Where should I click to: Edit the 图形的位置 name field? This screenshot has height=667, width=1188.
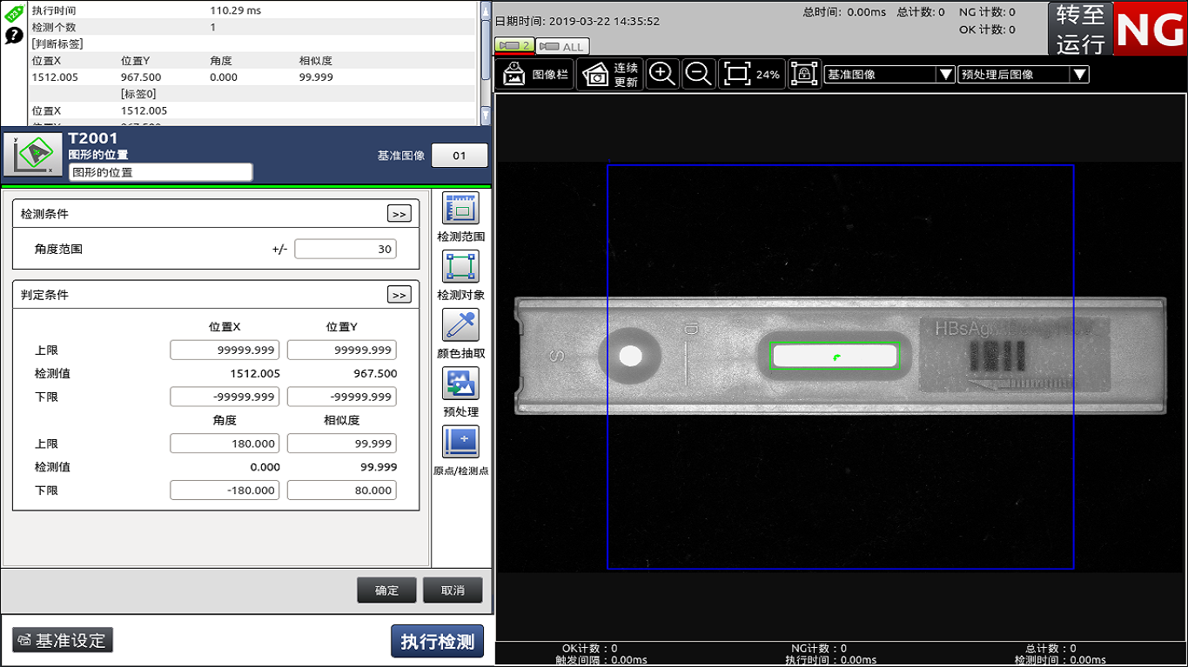(x=160, y=172)
